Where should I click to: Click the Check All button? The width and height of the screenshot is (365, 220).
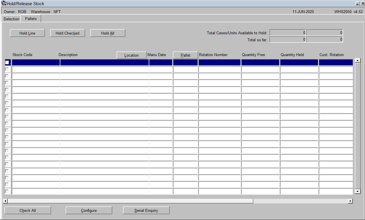pos(28,210)
